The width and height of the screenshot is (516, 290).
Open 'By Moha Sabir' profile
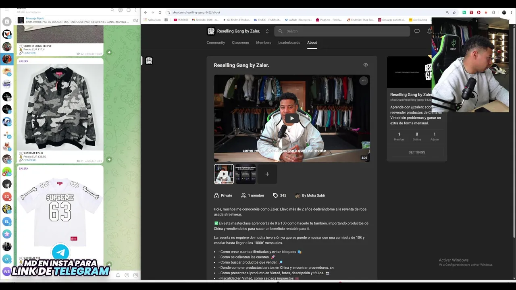[310, 195]
